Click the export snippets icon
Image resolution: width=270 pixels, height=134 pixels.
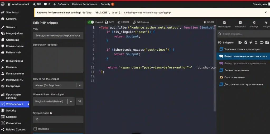[x=240, y=42]
